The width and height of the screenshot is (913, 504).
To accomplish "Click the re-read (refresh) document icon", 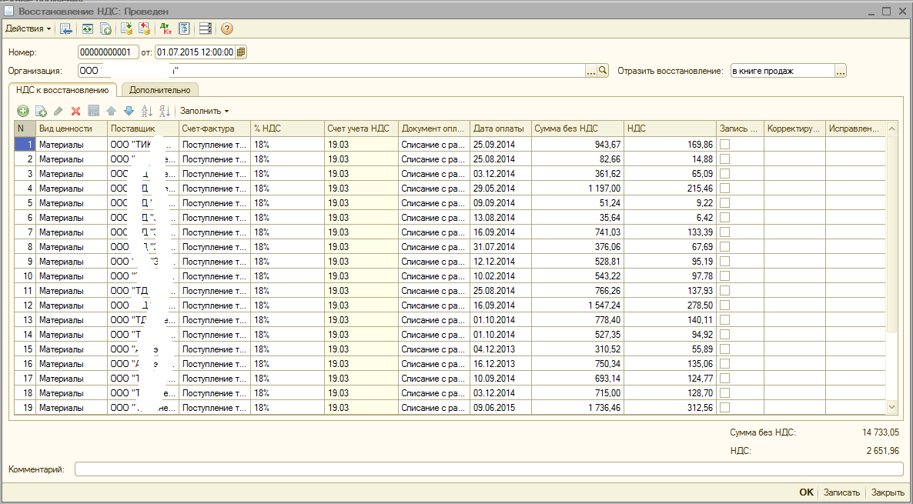I will click(87, 28).
